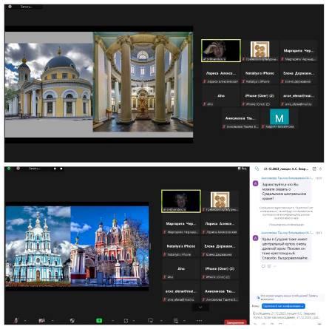Pause the recording in lower Zoom window
The height and width of the screenshot is (329, 329).
click(55, 169)
